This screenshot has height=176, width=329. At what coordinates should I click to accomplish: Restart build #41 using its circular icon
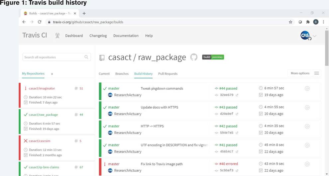pyautogui.click(x=307, y=145)
